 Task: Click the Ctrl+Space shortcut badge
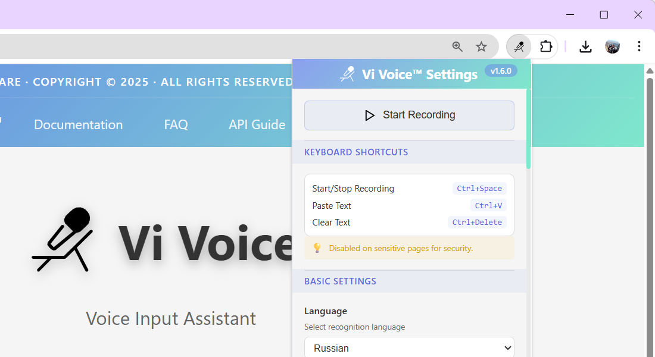tap(479, 188)
